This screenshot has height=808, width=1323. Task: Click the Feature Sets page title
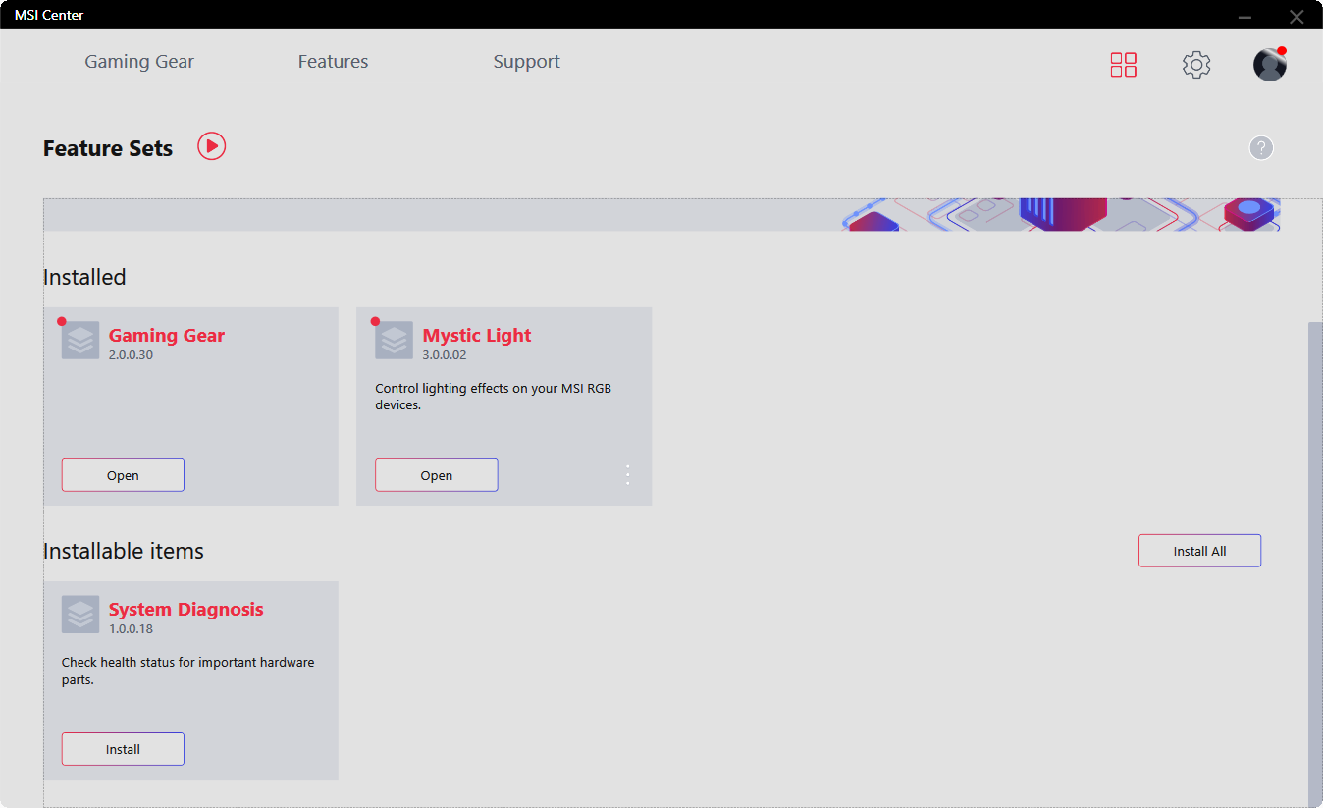click(x=108, y=148)
